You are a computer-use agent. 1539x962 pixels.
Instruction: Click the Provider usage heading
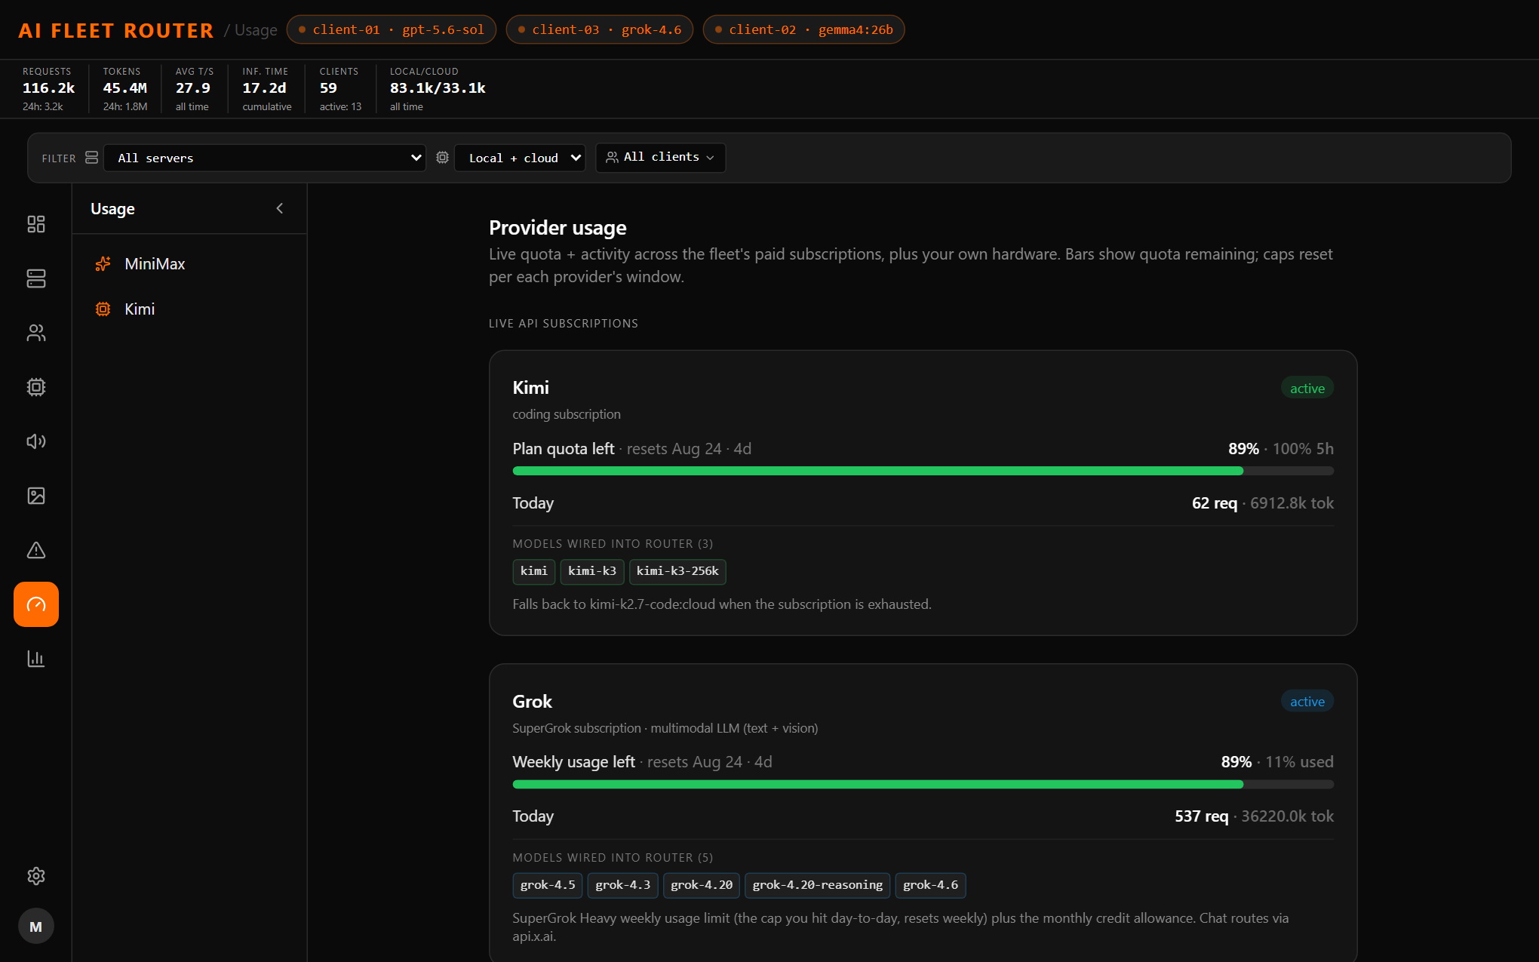tap(558, 228)
